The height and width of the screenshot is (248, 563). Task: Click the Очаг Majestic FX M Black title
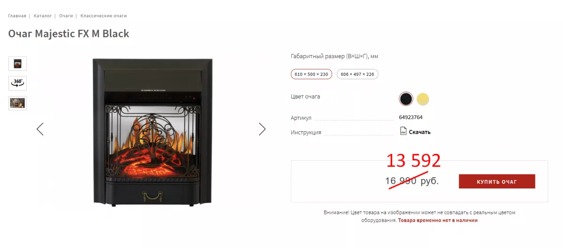tap(68, 34)
